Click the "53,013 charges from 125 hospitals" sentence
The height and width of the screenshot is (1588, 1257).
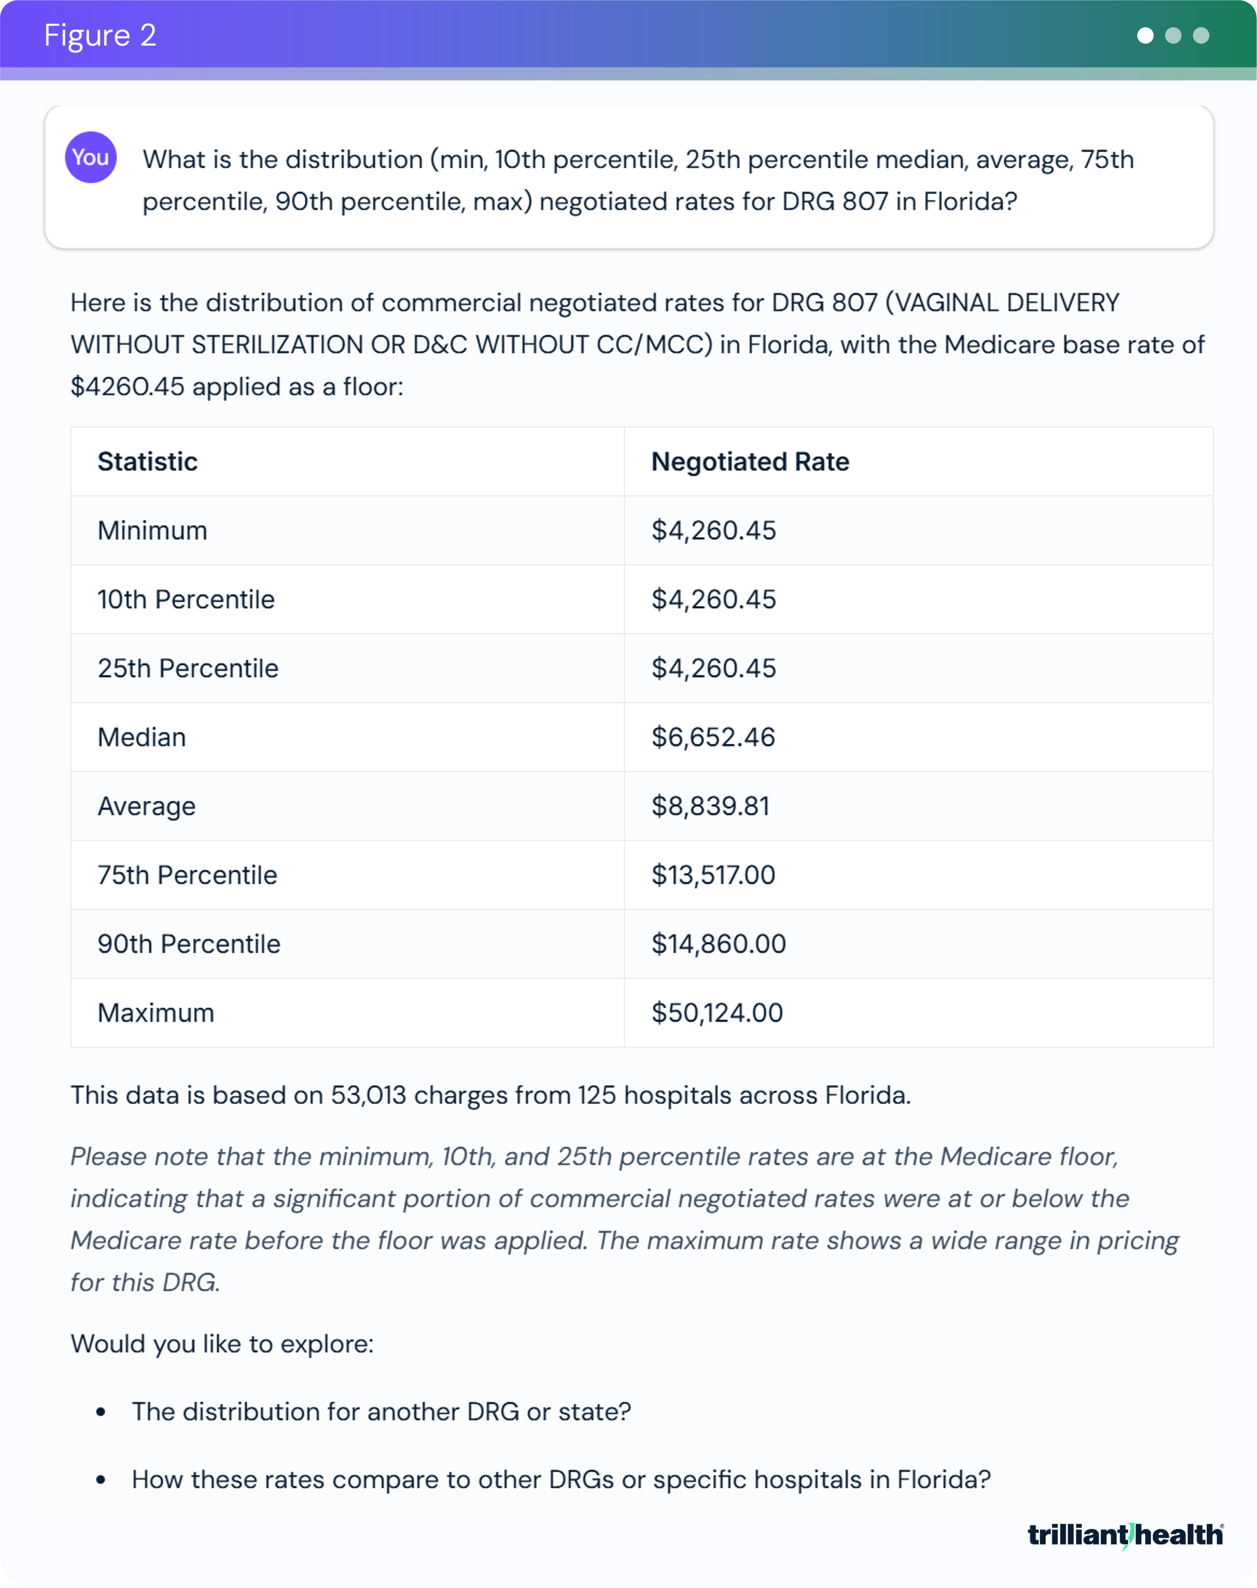[x=491, y=1095]
